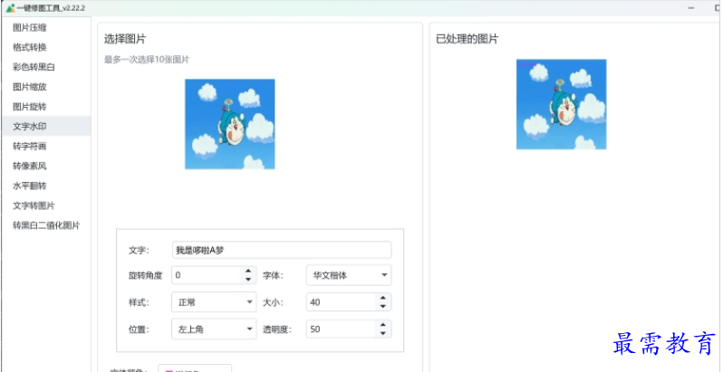Viewport: 723px width, 372px height.
Task: Click the 已处理的图片 heading
Action: click(x=468, y=40)
